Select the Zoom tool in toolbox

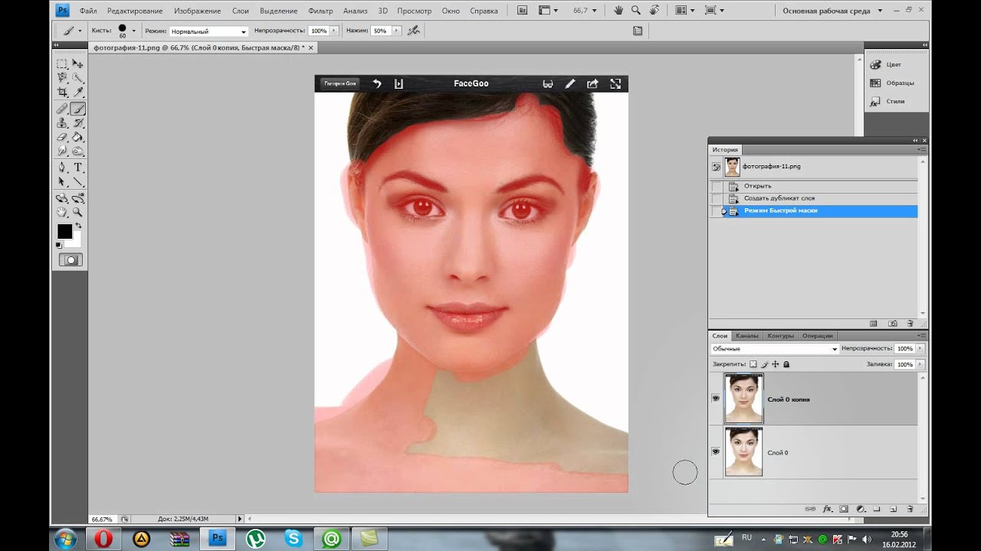point(77,212)
